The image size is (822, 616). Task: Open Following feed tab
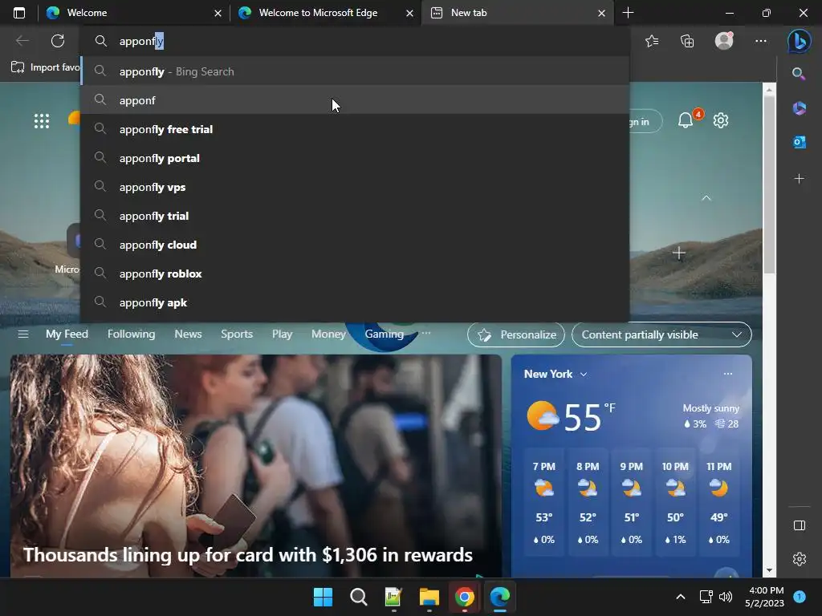click(x=131, y=334)
